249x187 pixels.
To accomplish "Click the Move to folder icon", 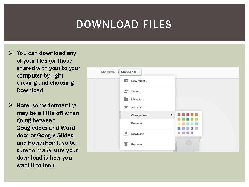I will click(126, 99).
